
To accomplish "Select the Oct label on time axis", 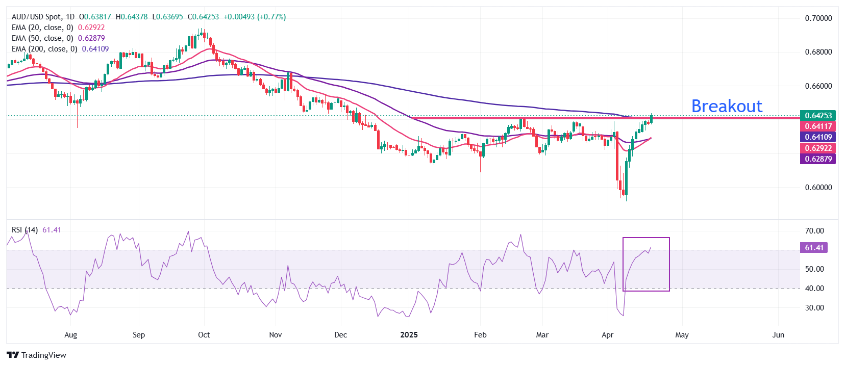I will click(204, 335).
